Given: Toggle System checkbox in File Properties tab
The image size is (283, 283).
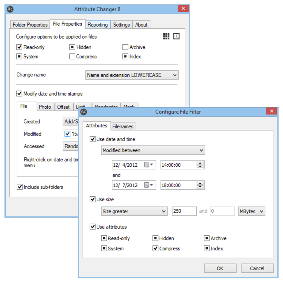Looking at the screenshot, I should pyautogui.click(x=19, y=57).
